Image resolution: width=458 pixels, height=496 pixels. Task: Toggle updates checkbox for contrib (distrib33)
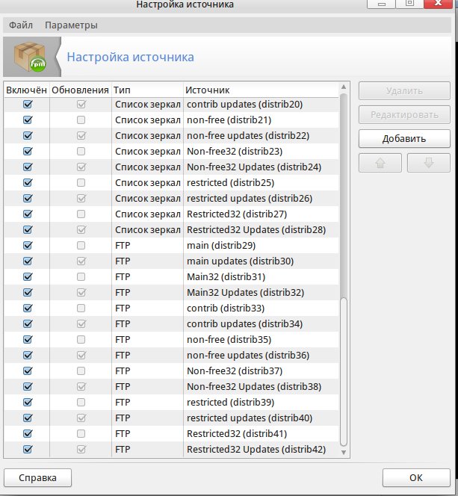(x=81, y=308)
